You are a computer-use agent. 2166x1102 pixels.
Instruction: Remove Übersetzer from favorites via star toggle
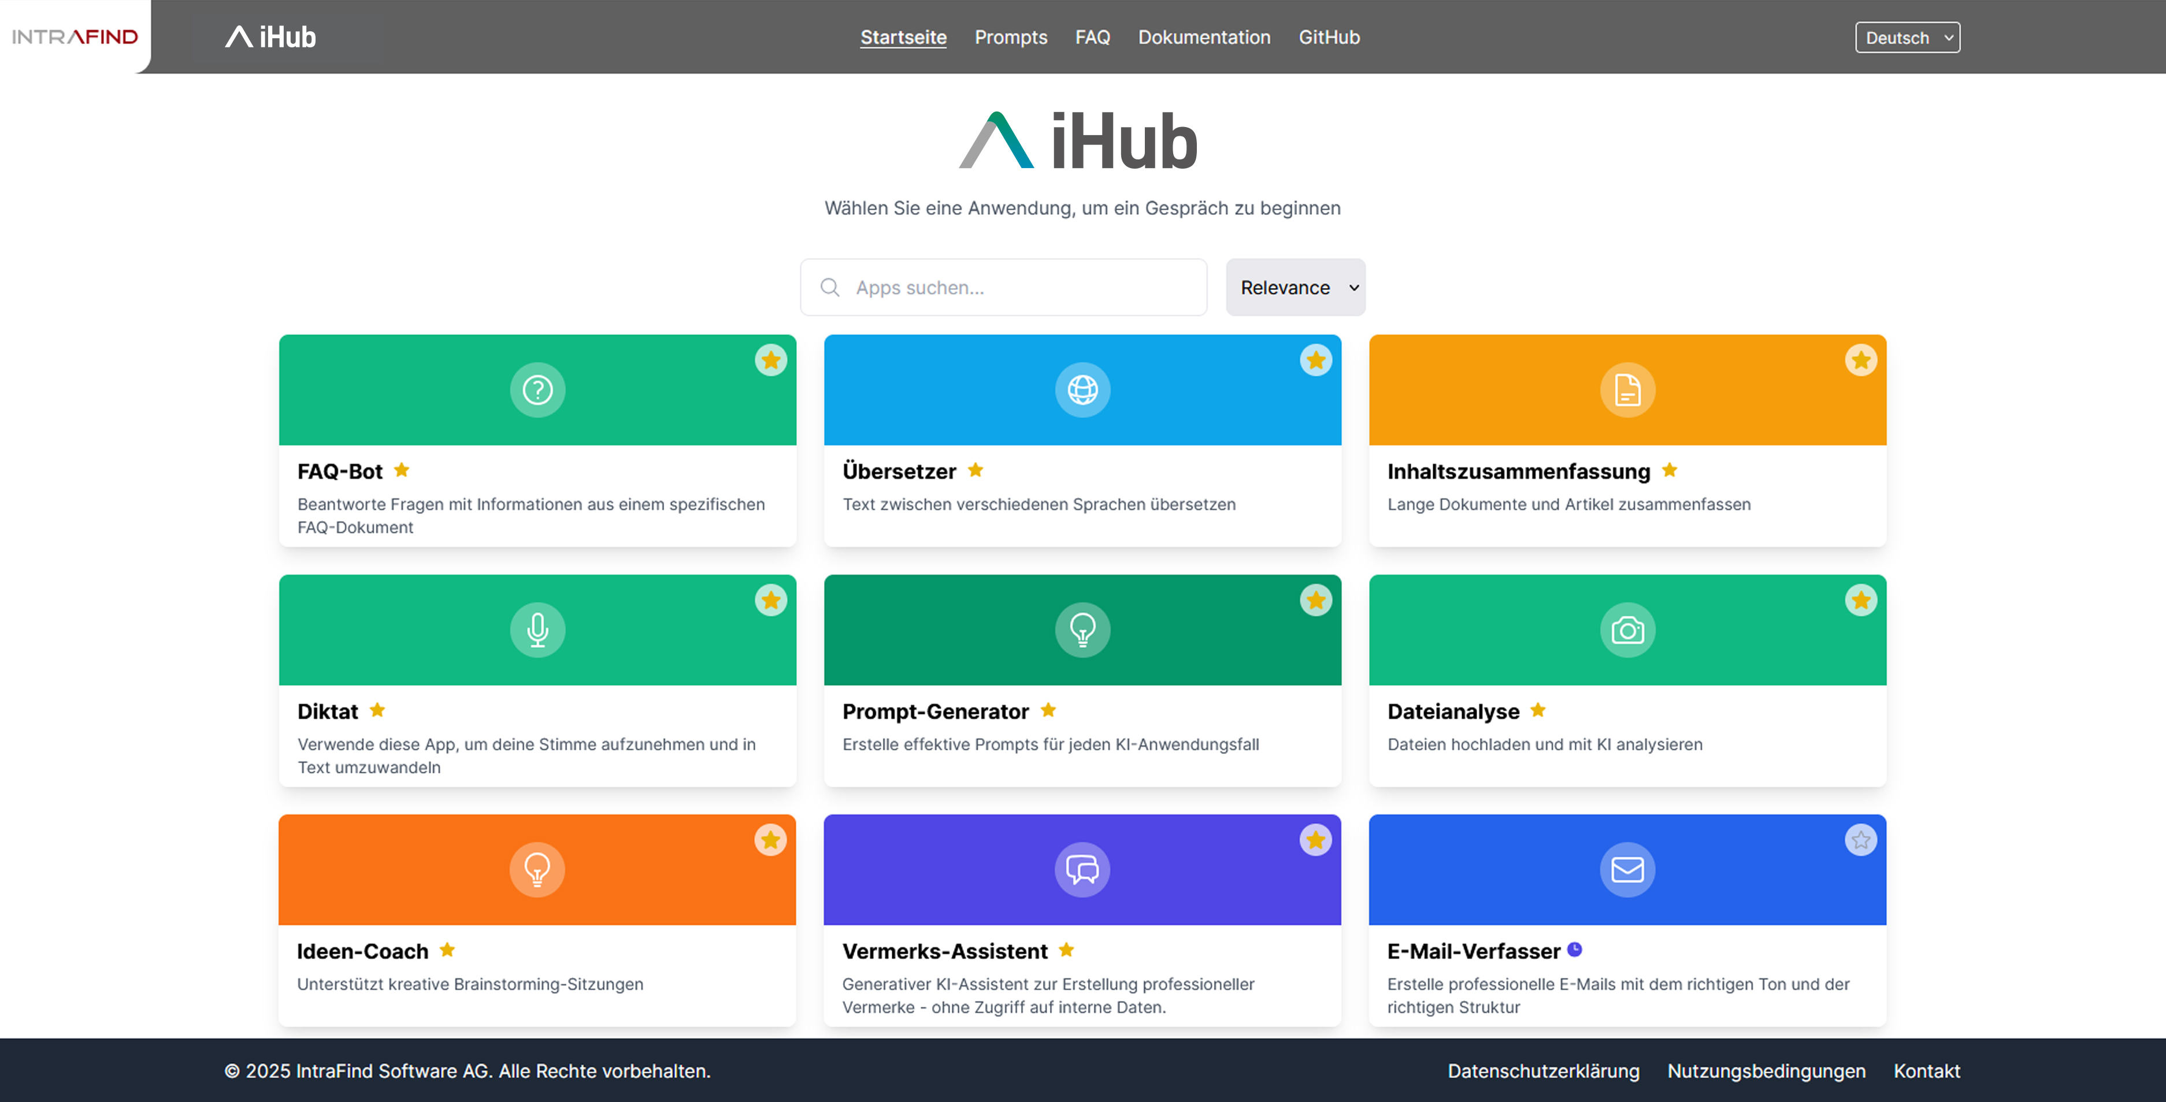tap(1316, 360)
